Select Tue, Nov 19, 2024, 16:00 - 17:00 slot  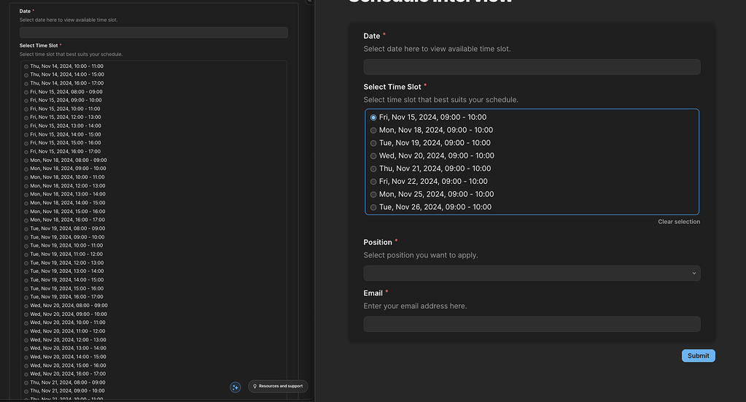[x=26, y=298]
